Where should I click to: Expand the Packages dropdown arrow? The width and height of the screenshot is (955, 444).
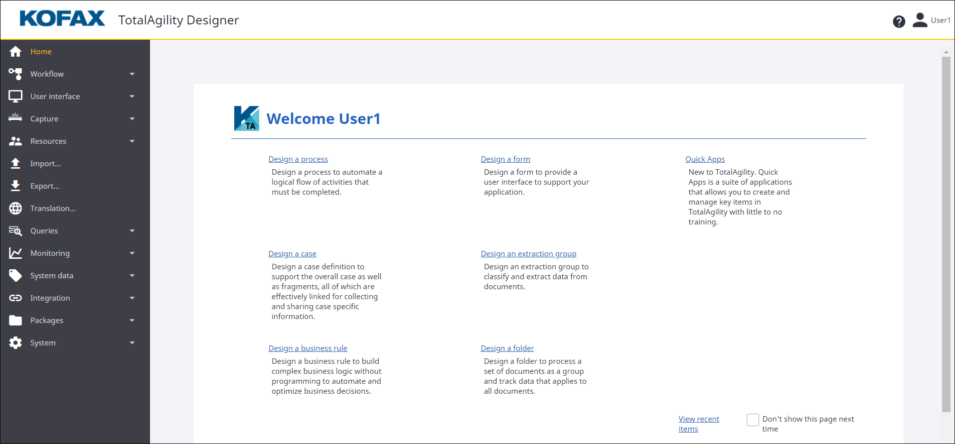click(132, 321)
